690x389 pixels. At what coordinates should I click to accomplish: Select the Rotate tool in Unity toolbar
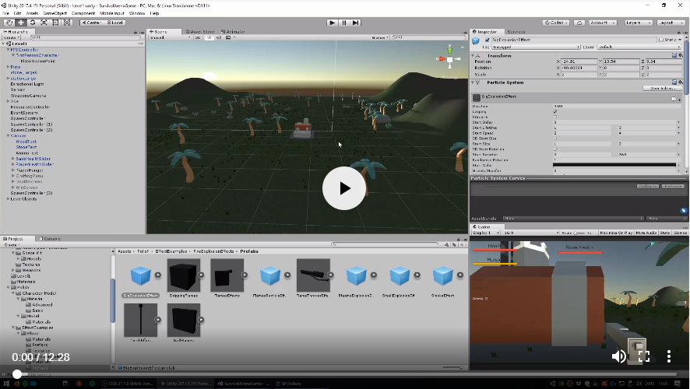click(x=32, y=23)
